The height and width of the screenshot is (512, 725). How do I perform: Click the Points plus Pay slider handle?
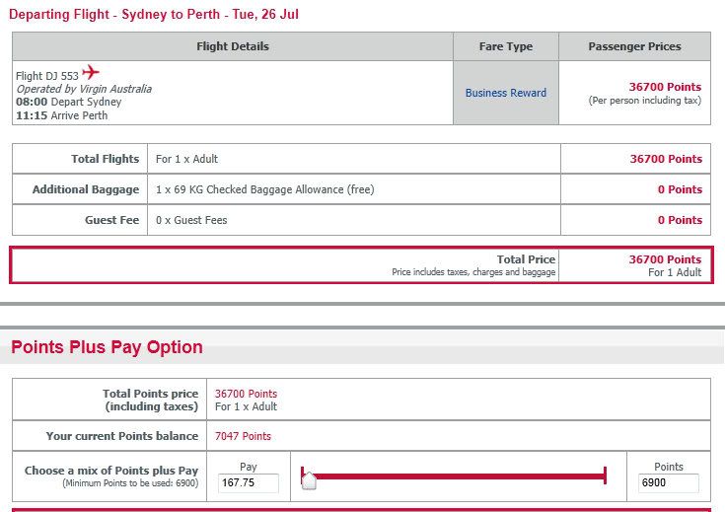click(309, 480)
